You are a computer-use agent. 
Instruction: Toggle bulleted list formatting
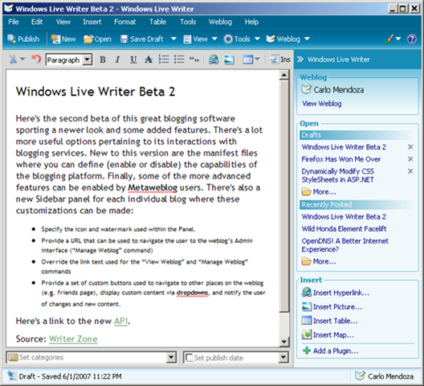(x=179, y=60)
